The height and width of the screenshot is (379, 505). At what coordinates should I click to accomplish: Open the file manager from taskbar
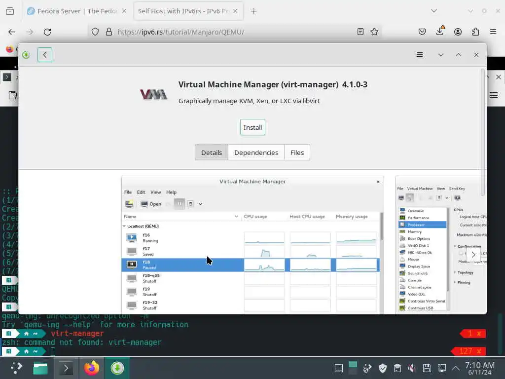40,368
